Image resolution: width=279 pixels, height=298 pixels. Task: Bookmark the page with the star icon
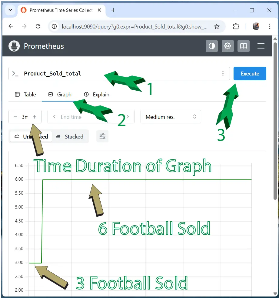point(217,26)
